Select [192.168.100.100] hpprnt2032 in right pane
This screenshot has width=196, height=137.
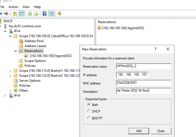click(123, 28)
